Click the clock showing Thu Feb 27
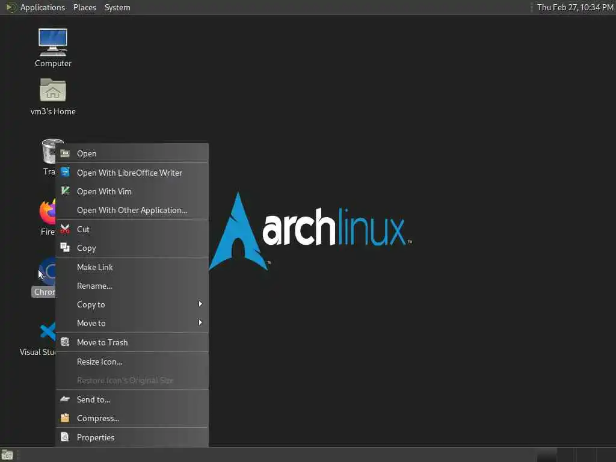616x462 pixels. tap(574, 7)
